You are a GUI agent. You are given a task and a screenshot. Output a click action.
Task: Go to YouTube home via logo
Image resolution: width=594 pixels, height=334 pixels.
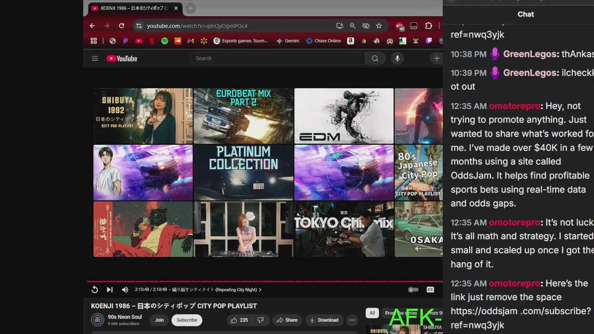tap(122, 58)
